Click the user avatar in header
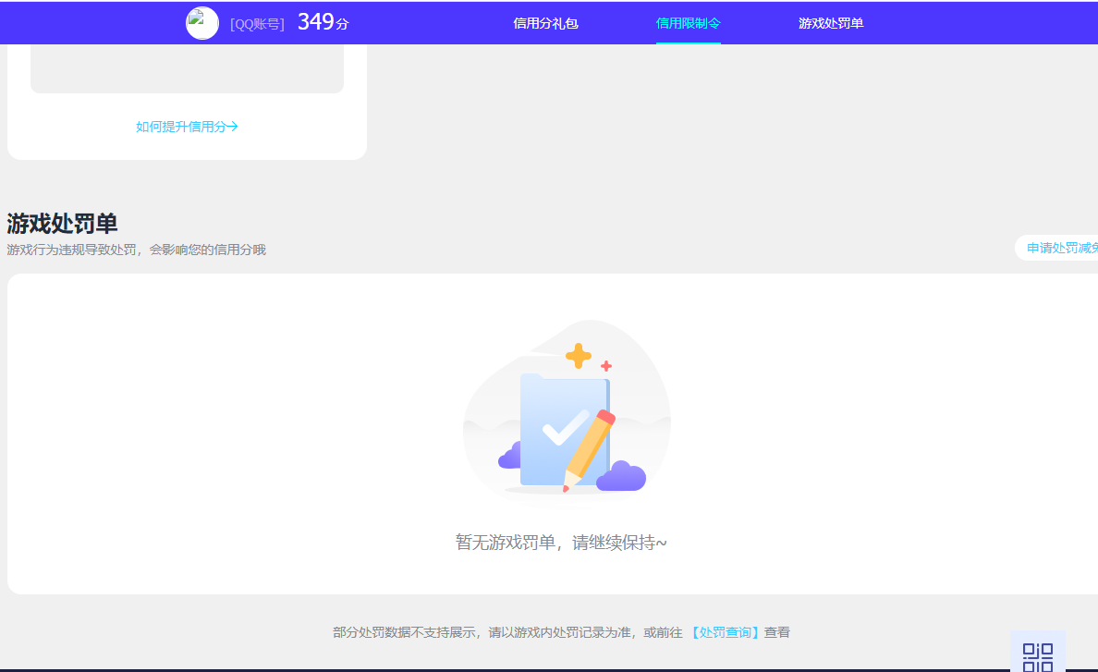This screenshot has width=1098, height=672. [x=201, y=23]
